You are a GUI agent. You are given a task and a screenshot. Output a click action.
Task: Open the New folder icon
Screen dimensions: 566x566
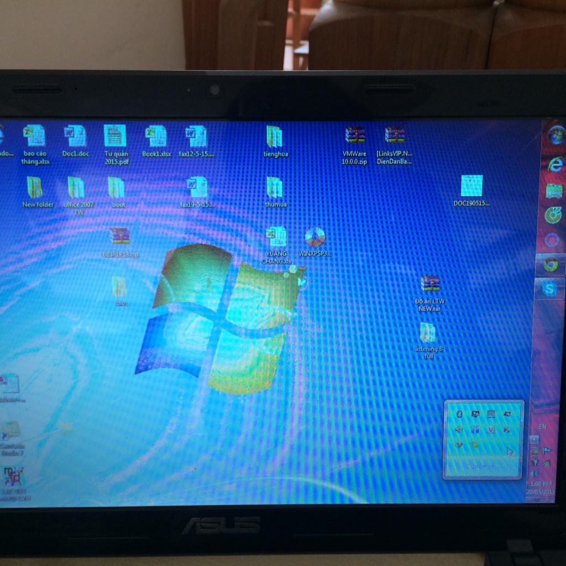point(37,192)
